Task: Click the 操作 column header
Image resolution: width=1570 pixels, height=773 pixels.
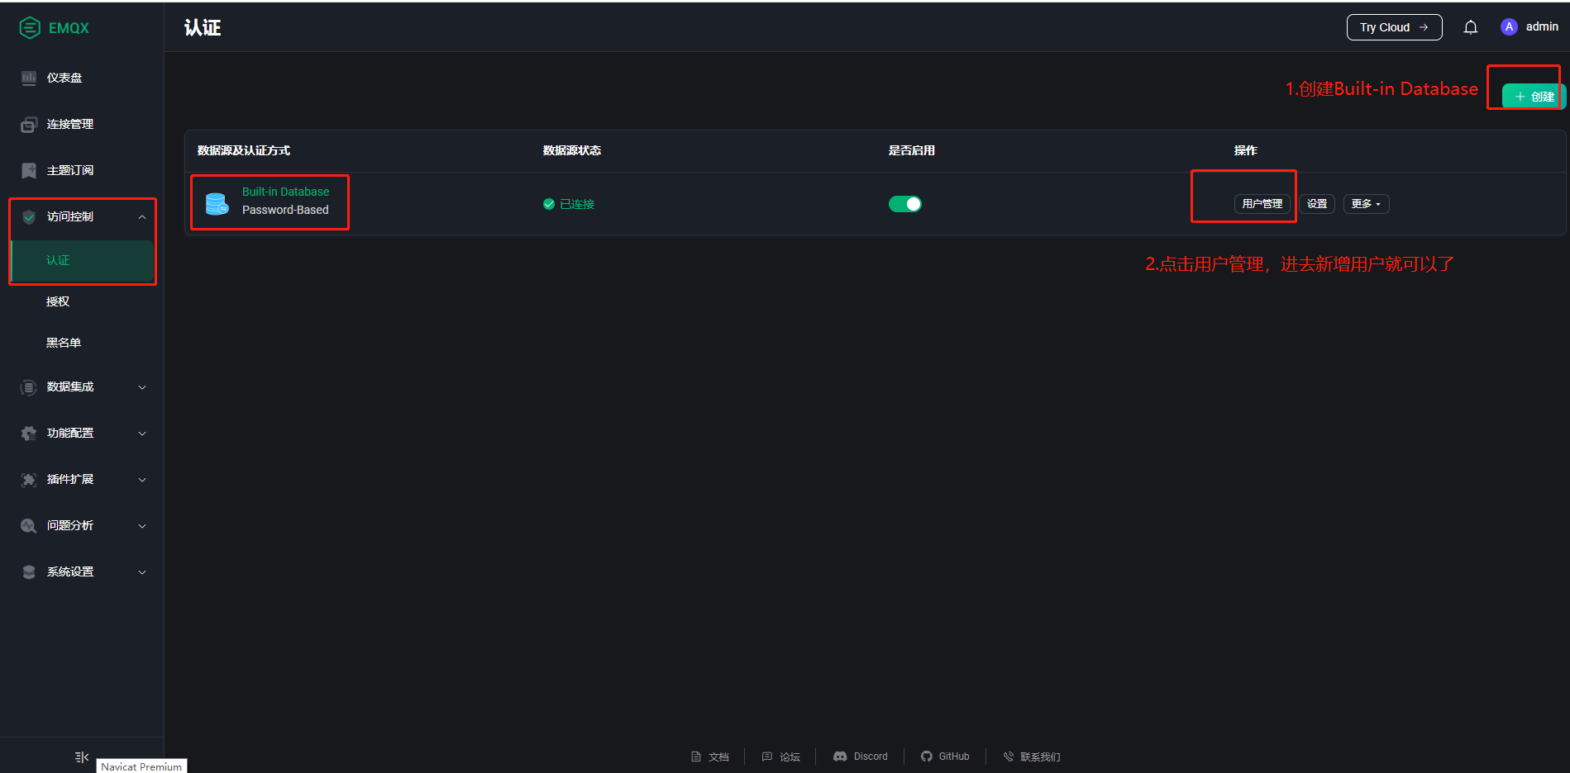Action: 1246,150
